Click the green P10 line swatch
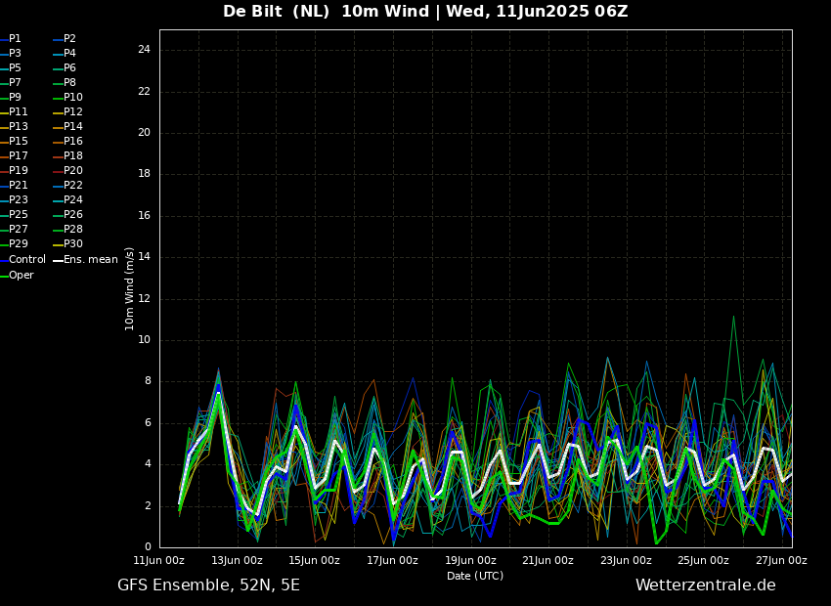The width and height of the screenshot is (831, 606). pos(57,98)
